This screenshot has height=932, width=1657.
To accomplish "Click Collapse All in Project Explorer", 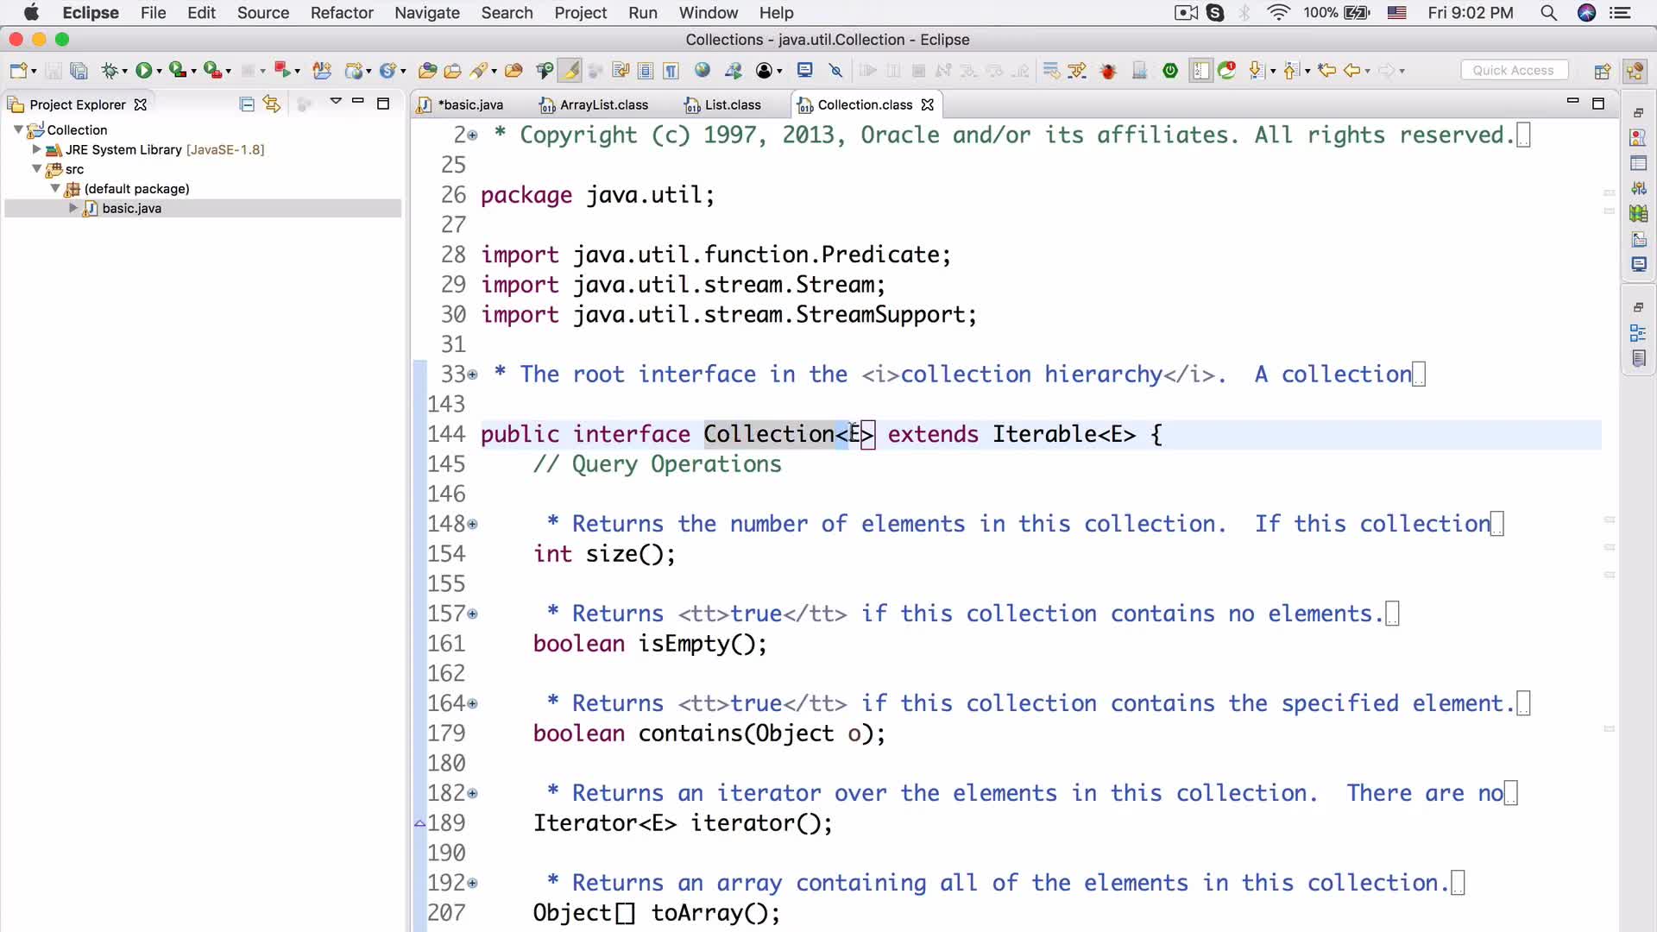I will (247, 104).
